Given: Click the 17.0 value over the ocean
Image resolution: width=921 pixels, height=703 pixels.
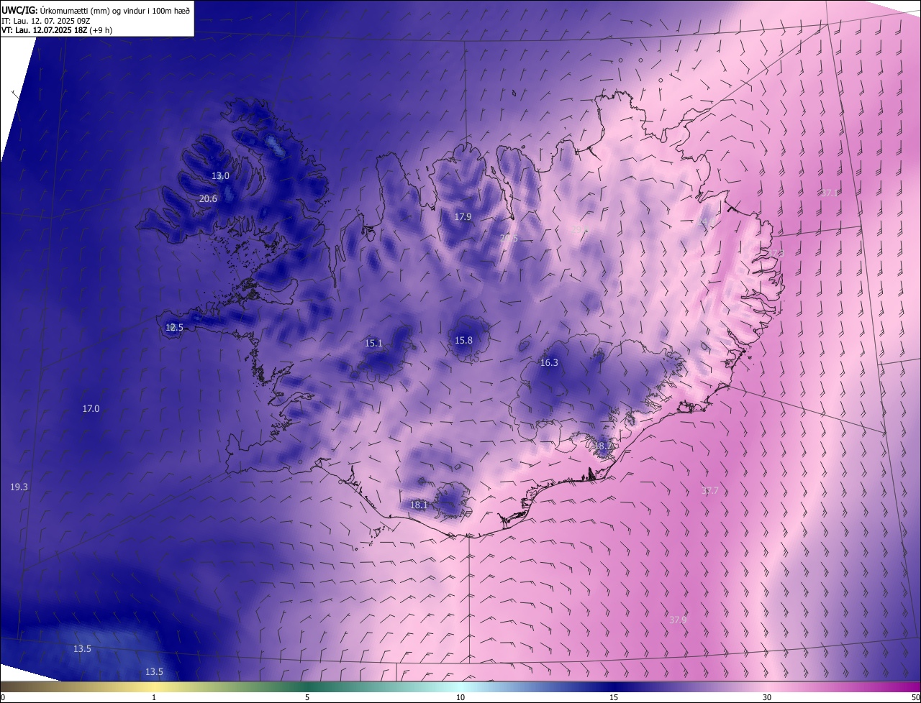Looking at the screenshot, I should point(91,408).
